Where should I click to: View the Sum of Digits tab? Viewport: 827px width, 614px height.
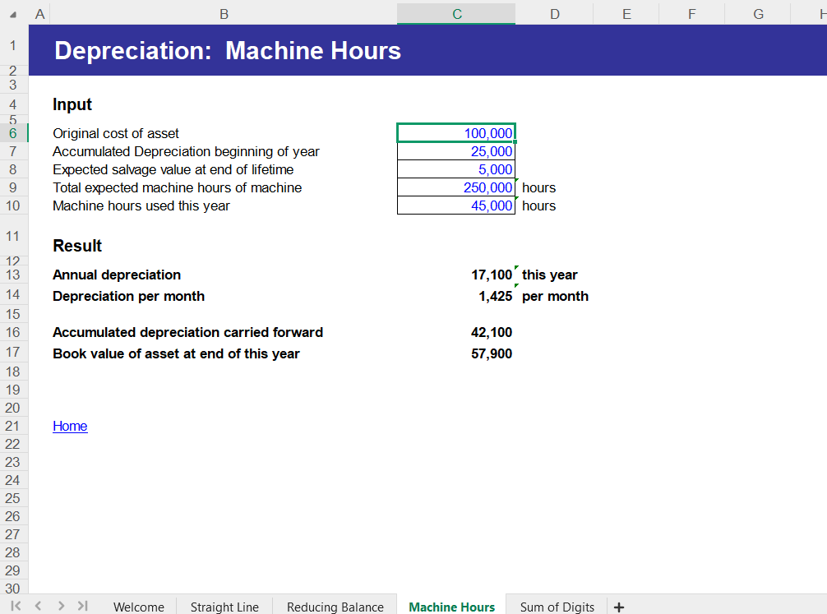tap(557, 607)
